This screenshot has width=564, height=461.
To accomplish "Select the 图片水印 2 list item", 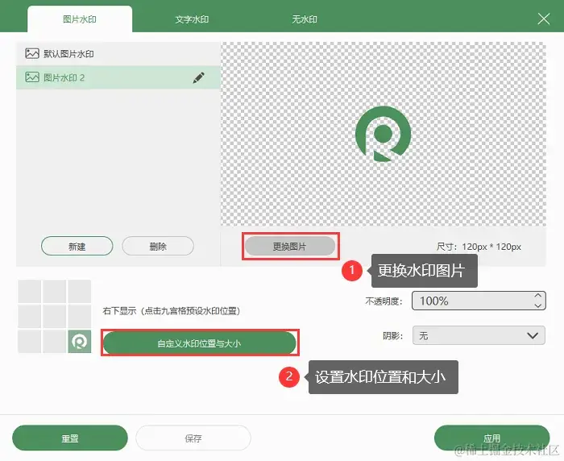I will point(118,77).
